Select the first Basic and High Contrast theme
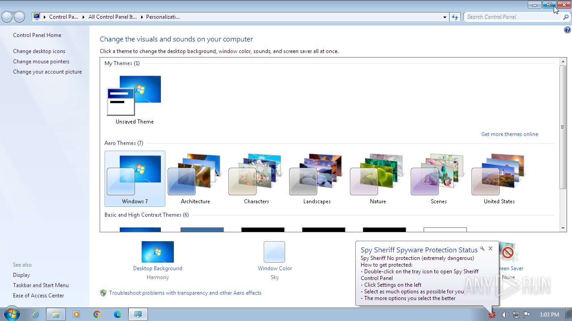The width and height of the screenshot is (572, 321). point(140,230)
